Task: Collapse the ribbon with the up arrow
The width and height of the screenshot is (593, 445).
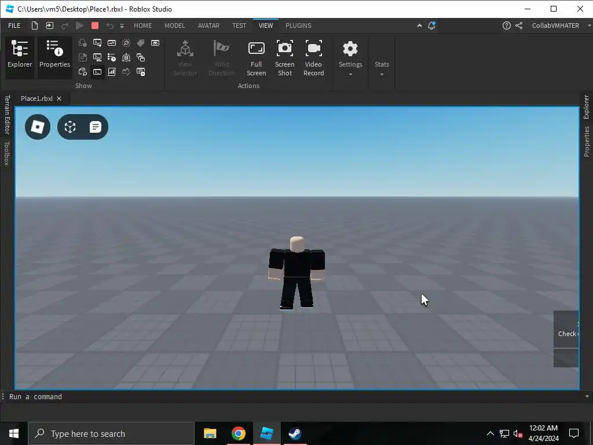Action: 419,25
